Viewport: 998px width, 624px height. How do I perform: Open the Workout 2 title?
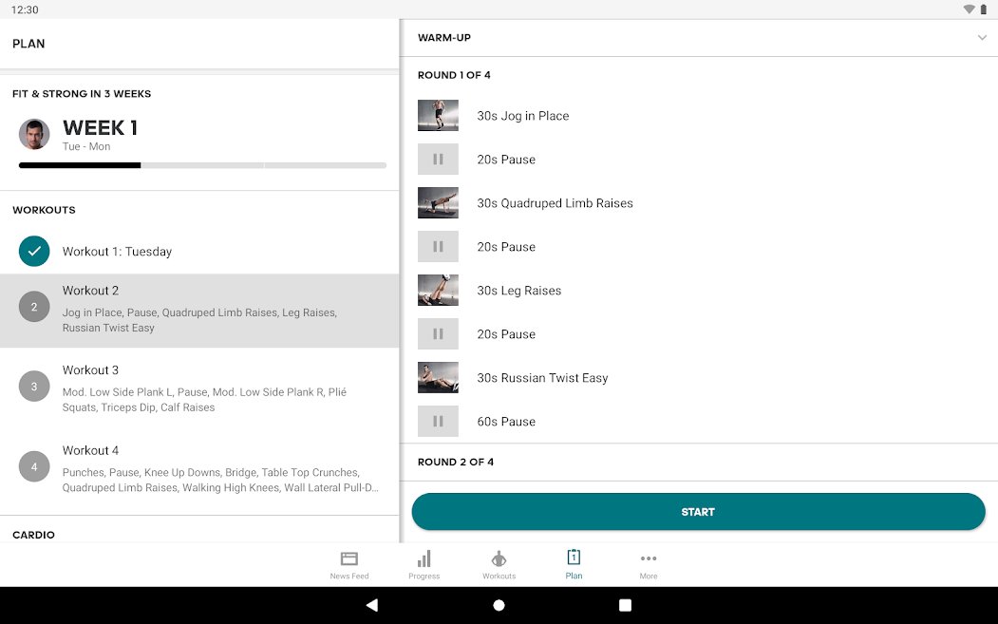coord(90,291)
